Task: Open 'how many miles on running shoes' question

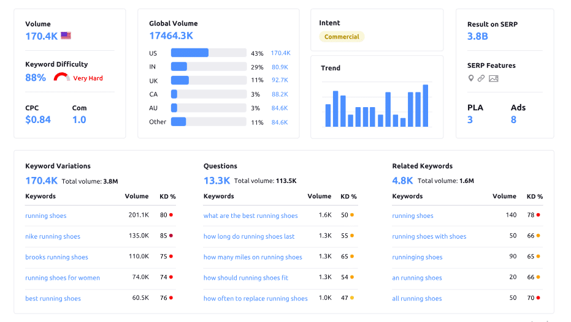Action: (x=253, y=257)
